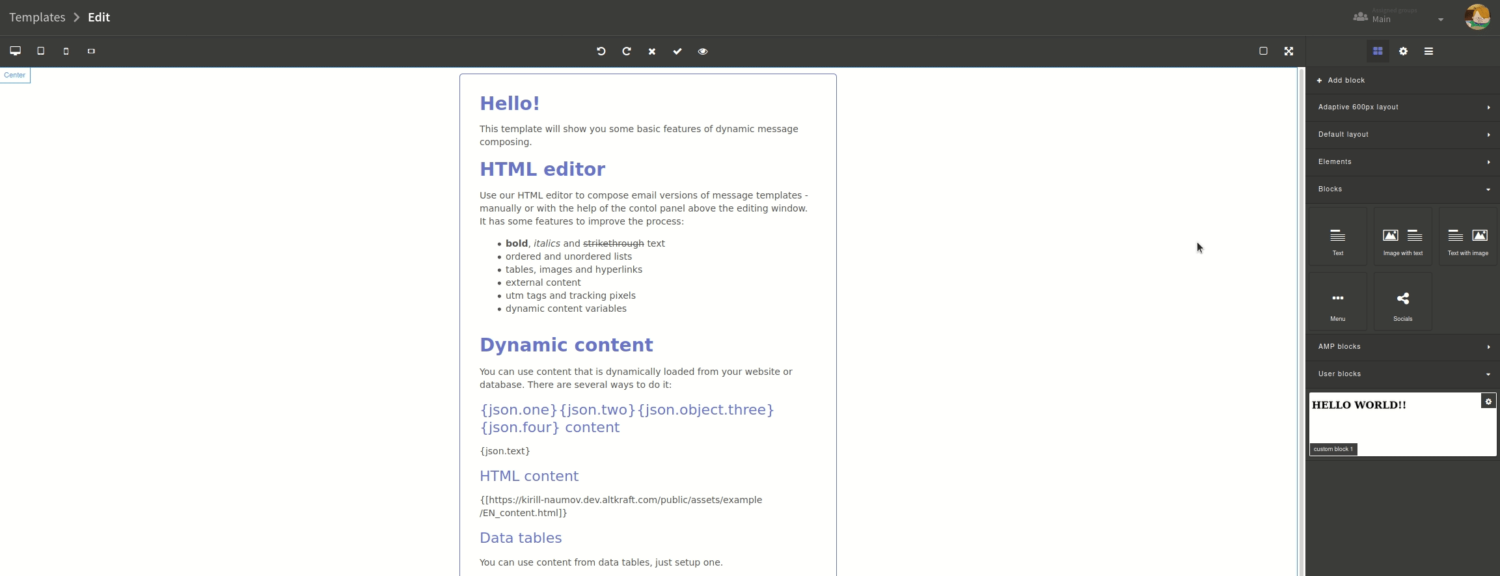
Task: Click 'utm tags and tracking pixels' item
Action: click(x=571, y=295)
